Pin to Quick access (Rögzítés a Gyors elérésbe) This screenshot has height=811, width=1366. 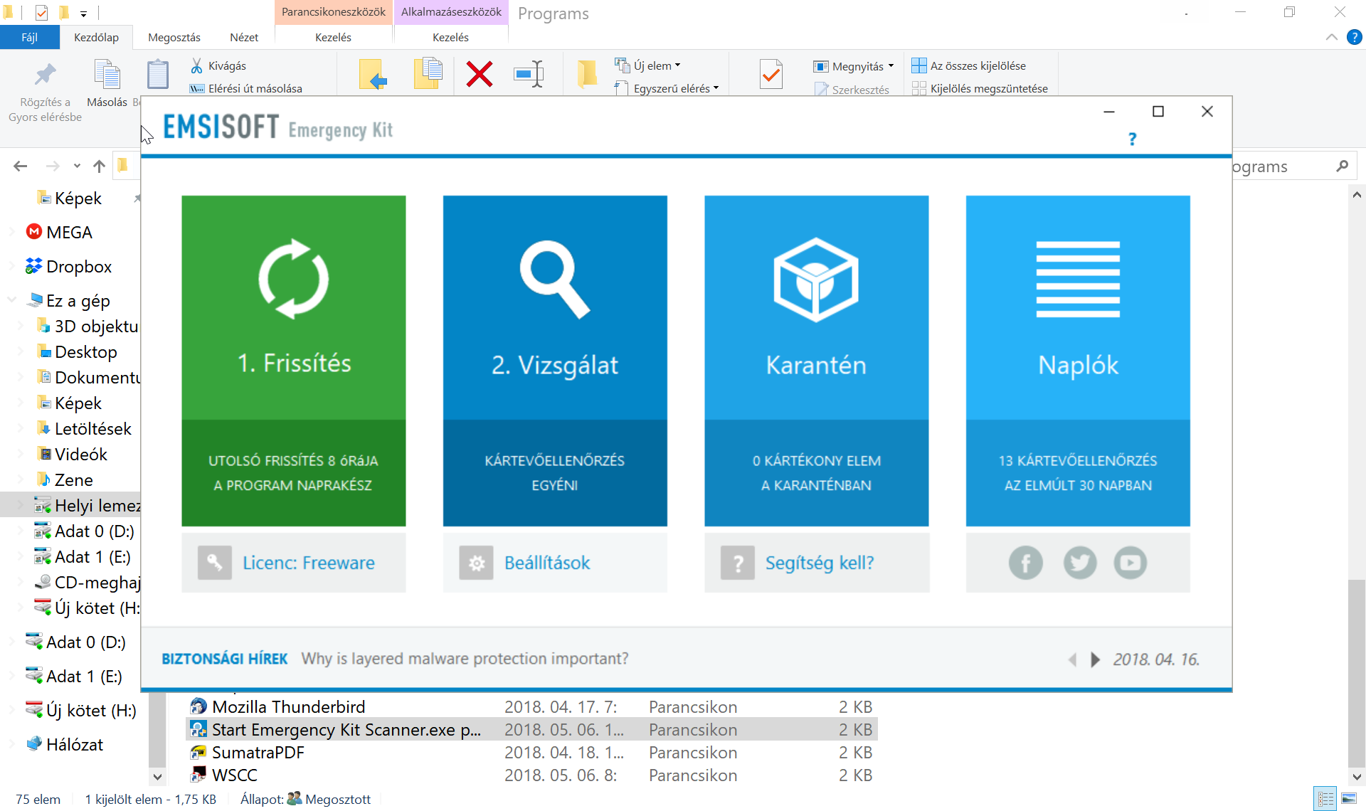(45, 92)
